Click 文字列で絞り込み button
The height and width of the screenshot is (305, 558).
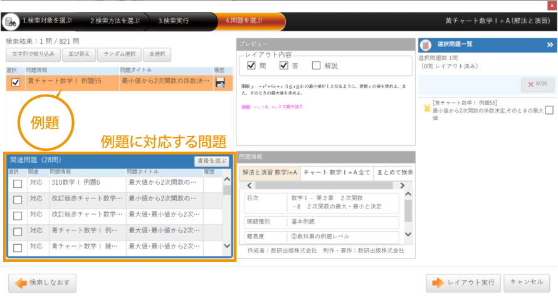tap(33, 54)
